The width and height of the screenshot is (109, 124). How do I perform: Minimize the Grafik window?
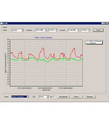[x=103, y=23]
